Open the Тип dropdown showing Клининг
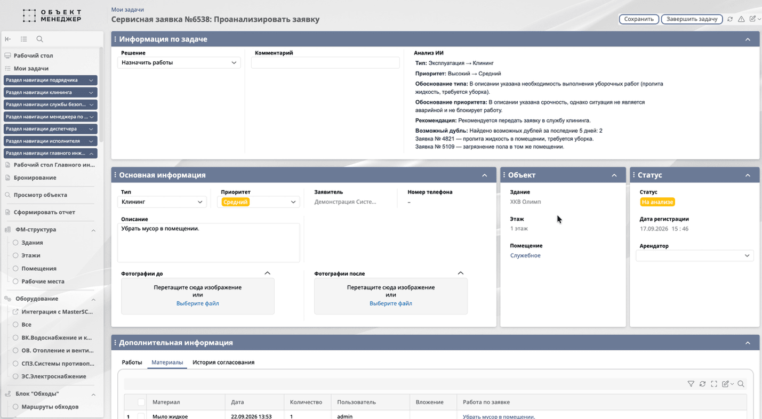The height and width of the screenshot is (419, 762). (x=162, y=202)
